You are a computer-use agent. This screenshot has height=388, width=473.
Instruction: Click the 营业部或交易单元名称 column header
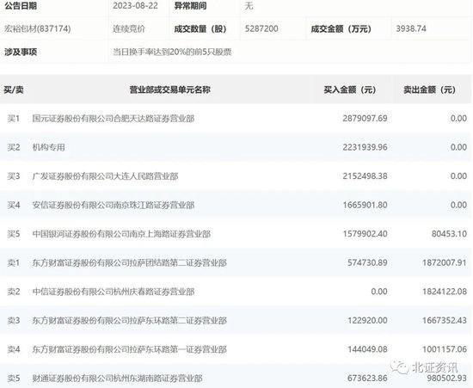169,89
